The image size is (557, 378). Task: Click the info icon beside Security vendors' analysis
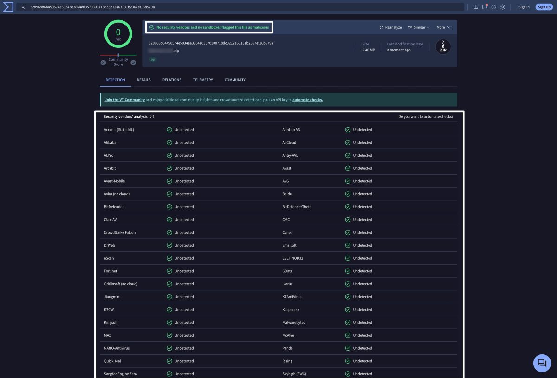tap(152, 116)
